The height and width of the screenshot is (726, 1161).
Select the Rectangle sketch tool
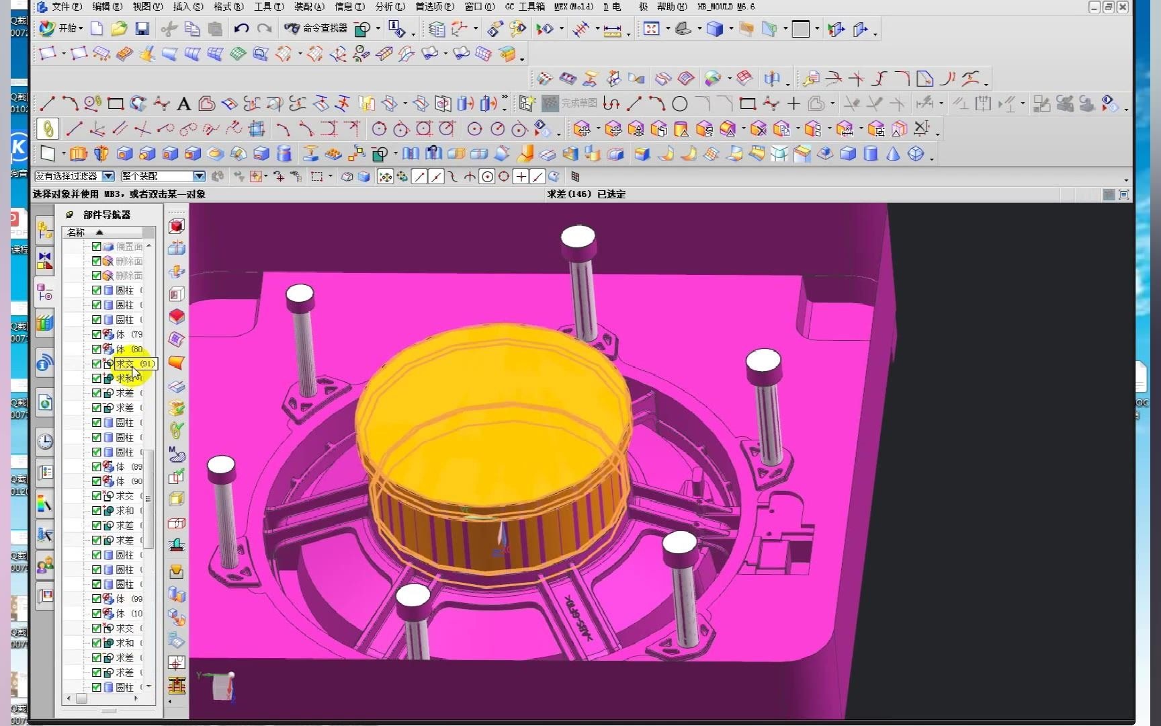click(x=116, y=104)
